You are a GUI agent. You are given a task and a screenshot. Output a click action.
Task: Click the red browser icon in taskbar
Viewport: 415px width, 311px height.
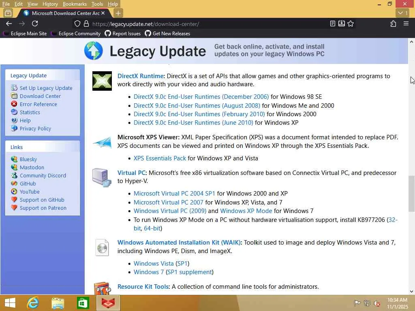(108, 303)
